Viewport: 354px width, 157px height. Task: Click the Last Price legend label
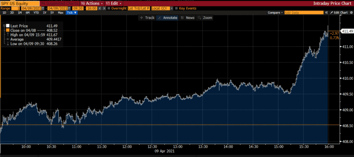[19, 26]
